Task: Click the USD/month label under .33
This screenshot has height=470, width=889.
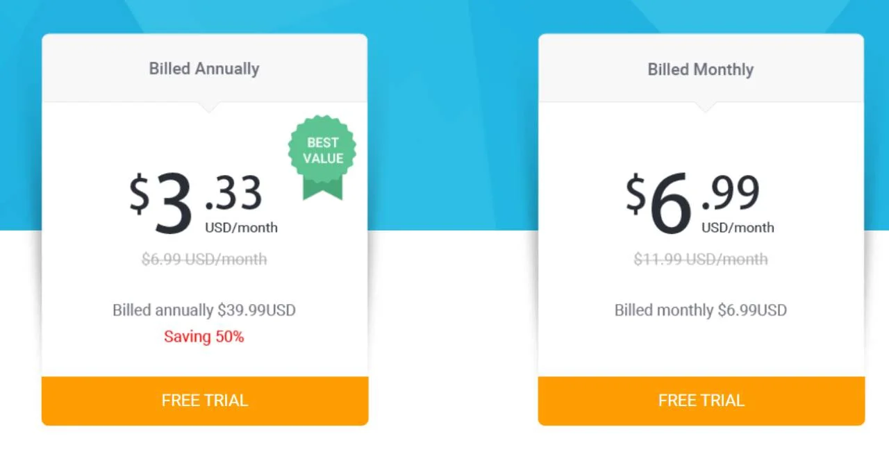Action: click(241, 228)
